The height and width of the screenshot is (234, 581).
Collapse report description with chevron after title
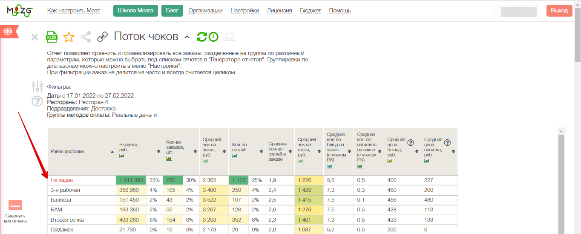pos(187,38)
